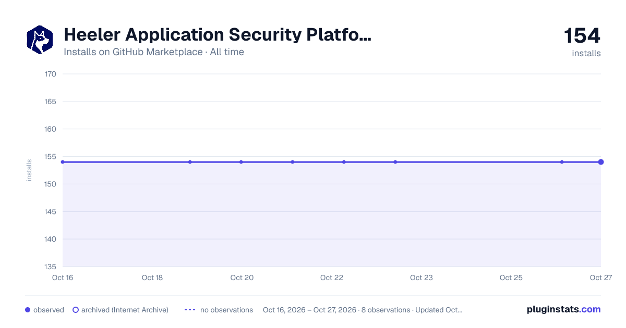Open the pluginstats.com link
Screen dimensions: 626x328
pyautogui.click(x=563, y=309)
